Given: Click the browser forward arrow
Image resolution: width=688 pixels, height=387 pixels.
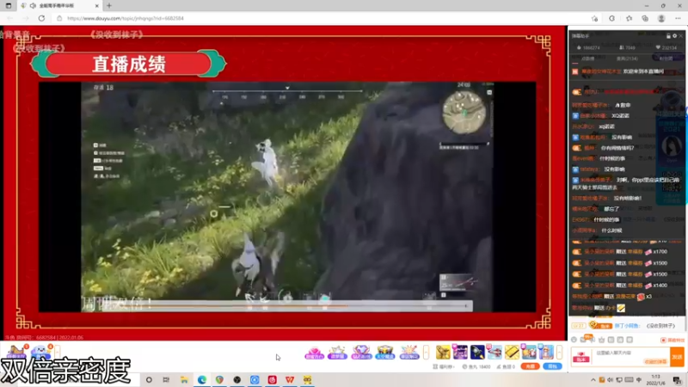Looking at the screenshot, I should coord(26,18).
